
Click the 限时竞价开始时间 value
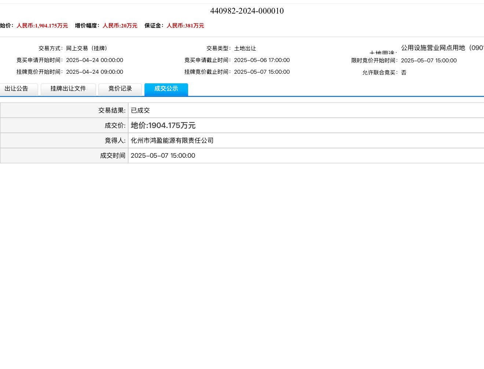pyautogui.click(x=429, y=61)
